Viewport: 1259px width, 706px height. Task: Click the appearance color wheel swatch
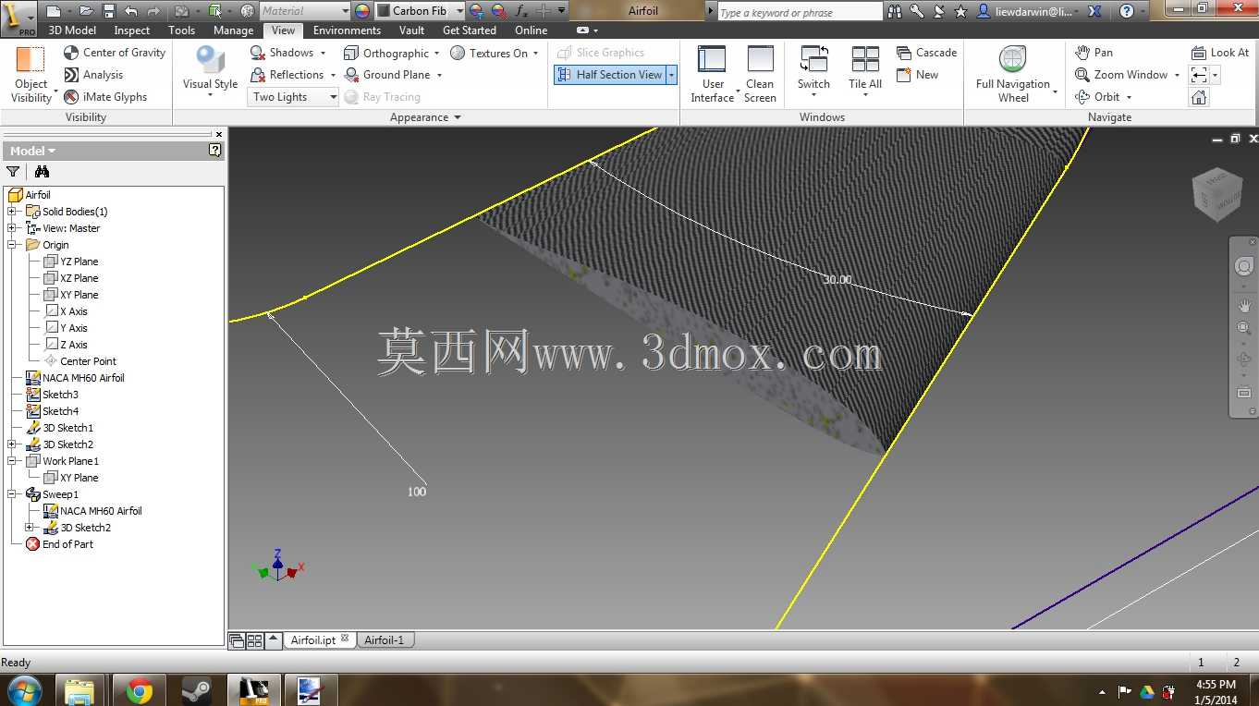pos(361,11)
